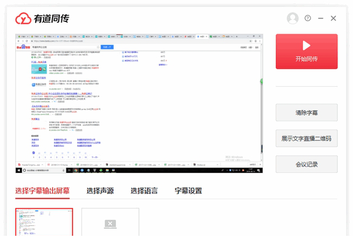This screenshot has width=353, height=245.
Task: Minimize the 有道同传 window
Action: (x=320, y=18)
